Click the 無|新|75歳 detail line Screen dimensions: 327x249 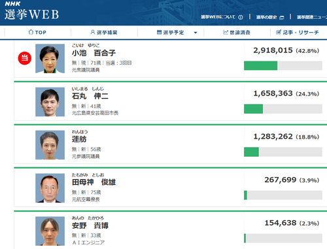(86, 192)
